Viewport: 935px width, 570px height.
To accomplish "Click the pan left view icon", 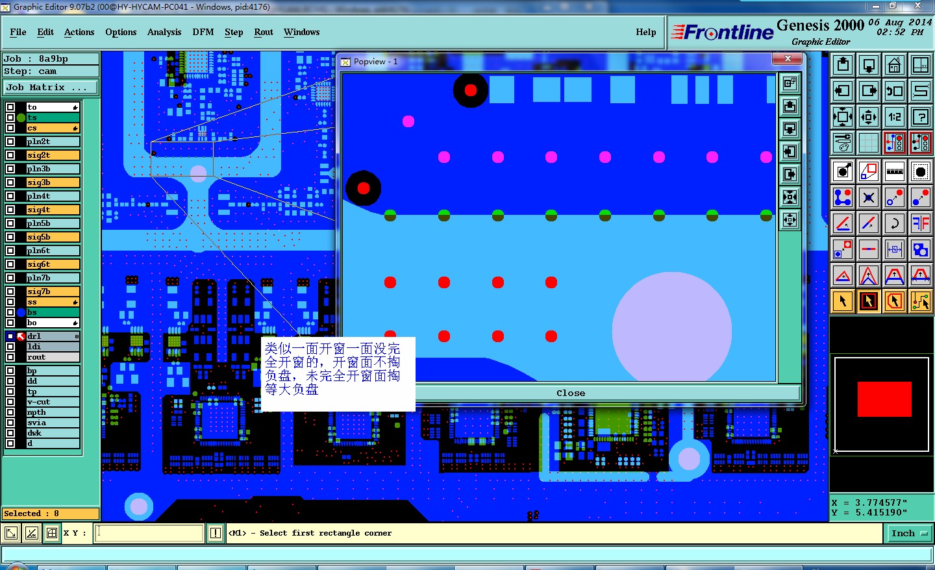I will 843,91.
